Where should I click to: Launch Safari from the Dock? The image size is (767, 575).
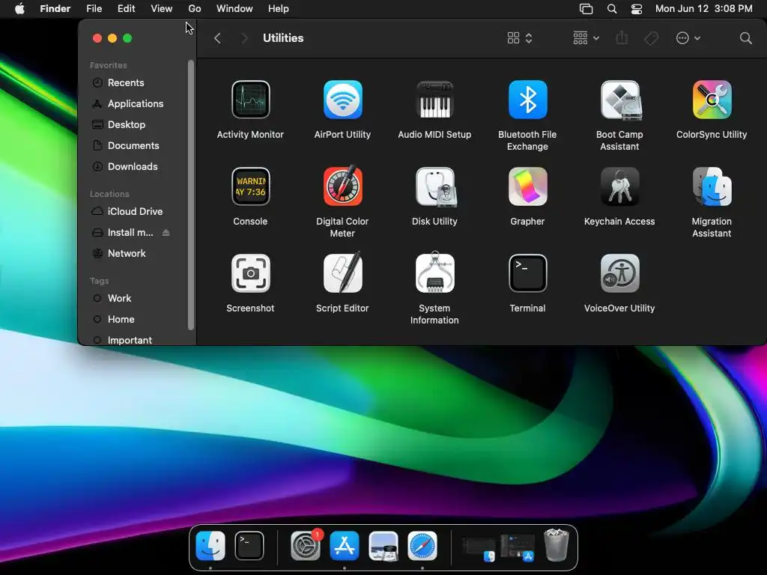pos(422,546)
